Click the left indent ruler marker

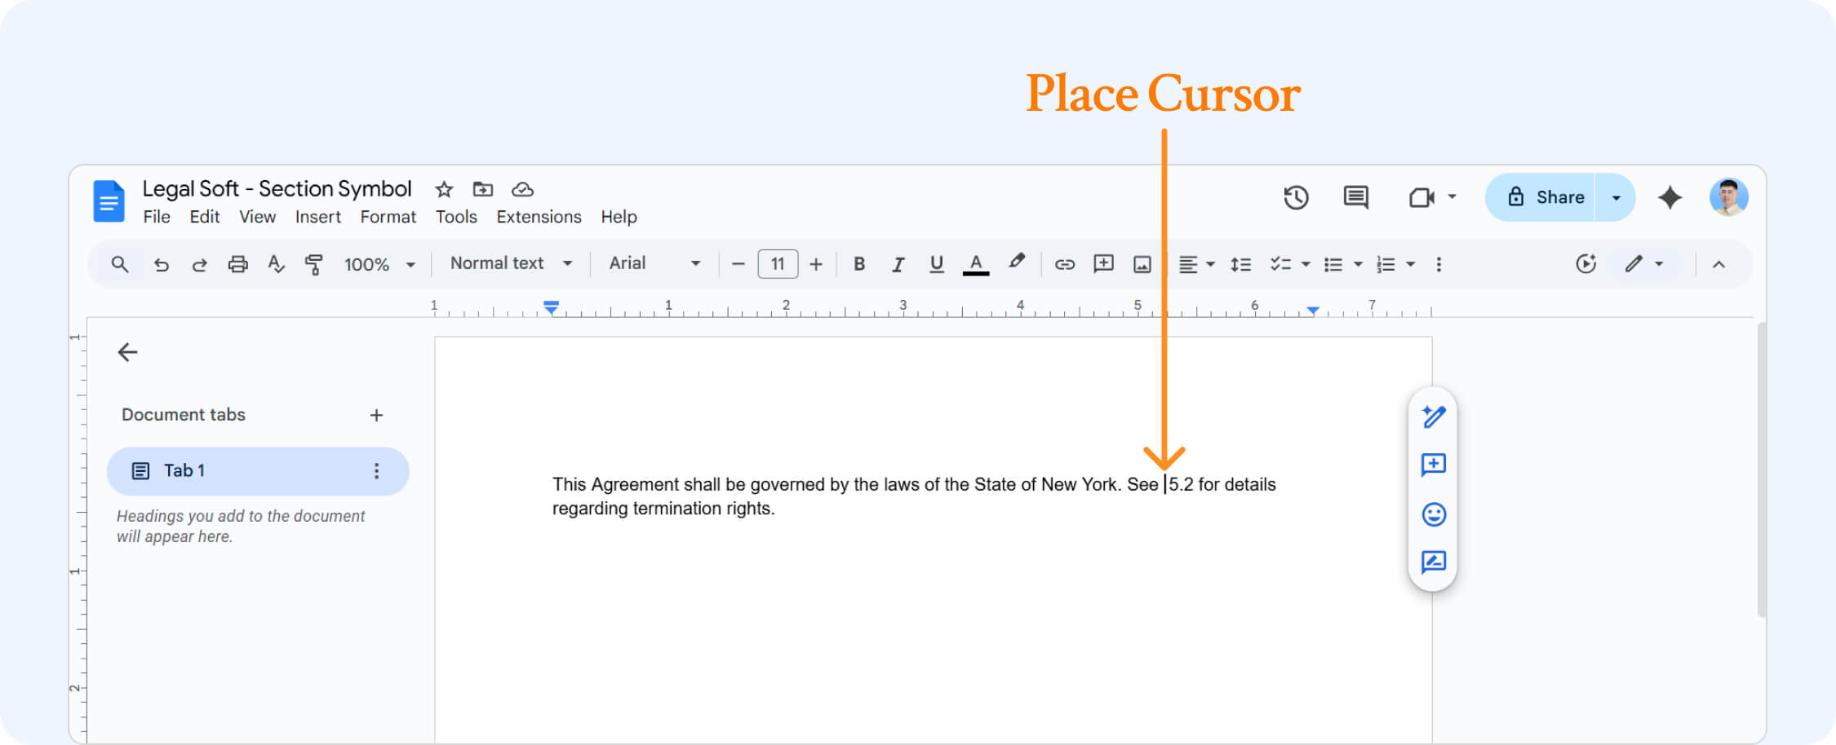point(552,307)
